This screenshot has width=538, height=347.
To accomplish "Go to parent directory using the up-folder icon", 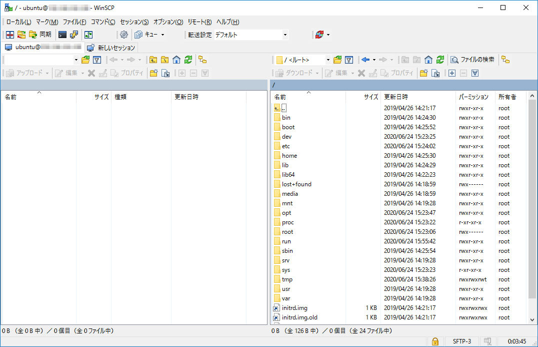I will coord(406,60).
